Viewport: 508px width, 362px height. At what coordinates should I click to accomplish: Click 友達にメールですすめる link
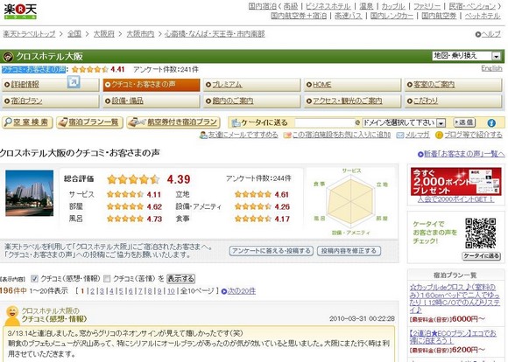243,135
